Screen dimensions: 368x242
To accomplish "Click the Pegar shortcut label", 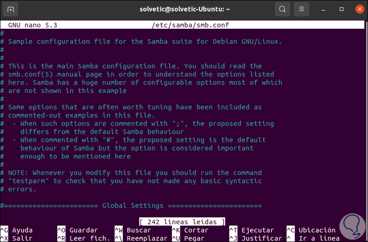I will tap(194, 238).
